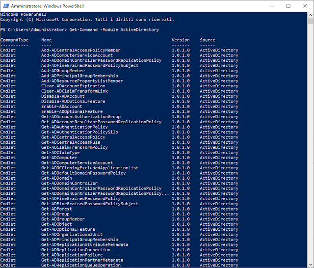This screenshot has width=314, height=268.
Task: Click the PowerShell icon in title bar
Action: pyautogui.click(x=6, y=6)
